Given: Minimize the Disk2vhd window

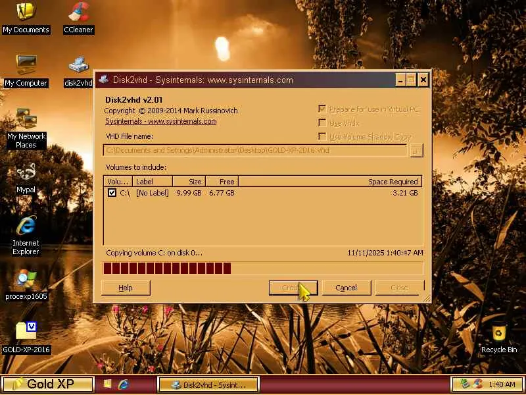Looking at the screenshot, I should 400,80.
